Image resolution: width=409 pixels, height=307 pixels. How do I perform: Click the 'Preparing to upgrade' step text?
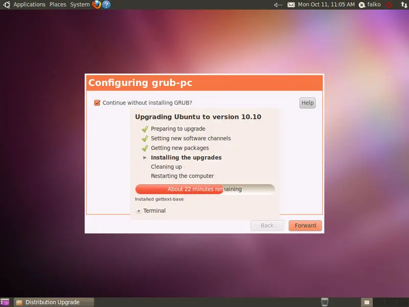[x=178, y=129]
